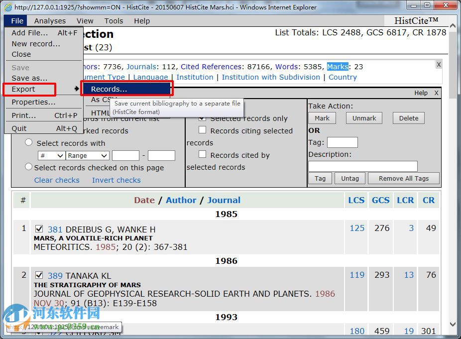Click the Internet Explorer icon in title bar

tap(7, 7)
